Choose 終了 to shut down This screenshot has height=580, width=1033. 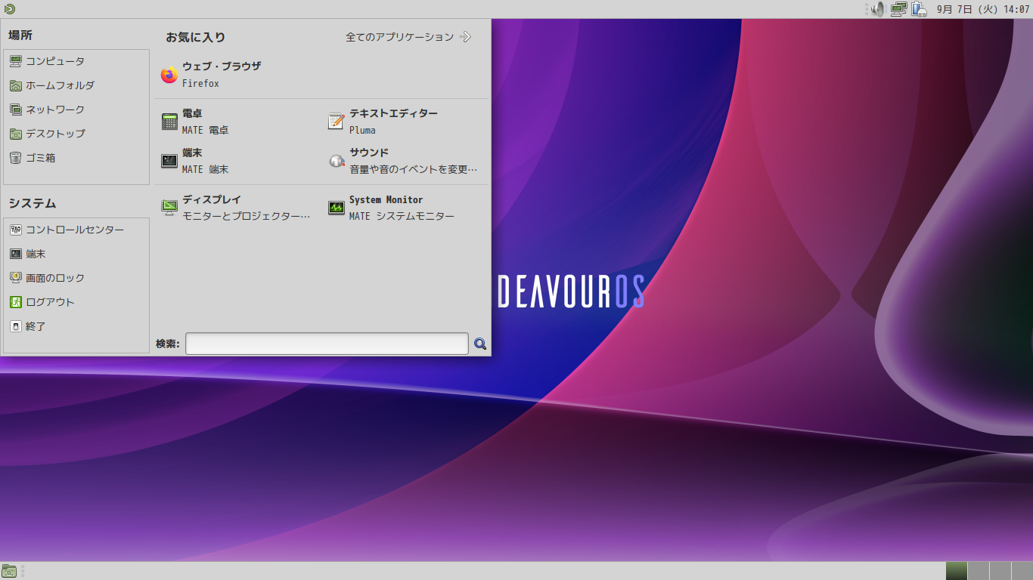point(76,326)
